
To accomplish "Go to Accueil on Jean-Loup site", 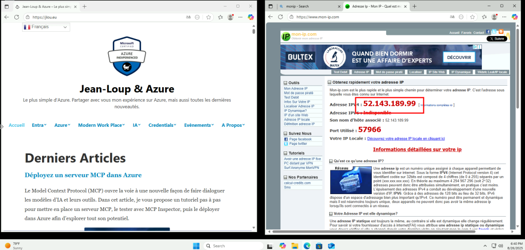I will pos(17,125).
